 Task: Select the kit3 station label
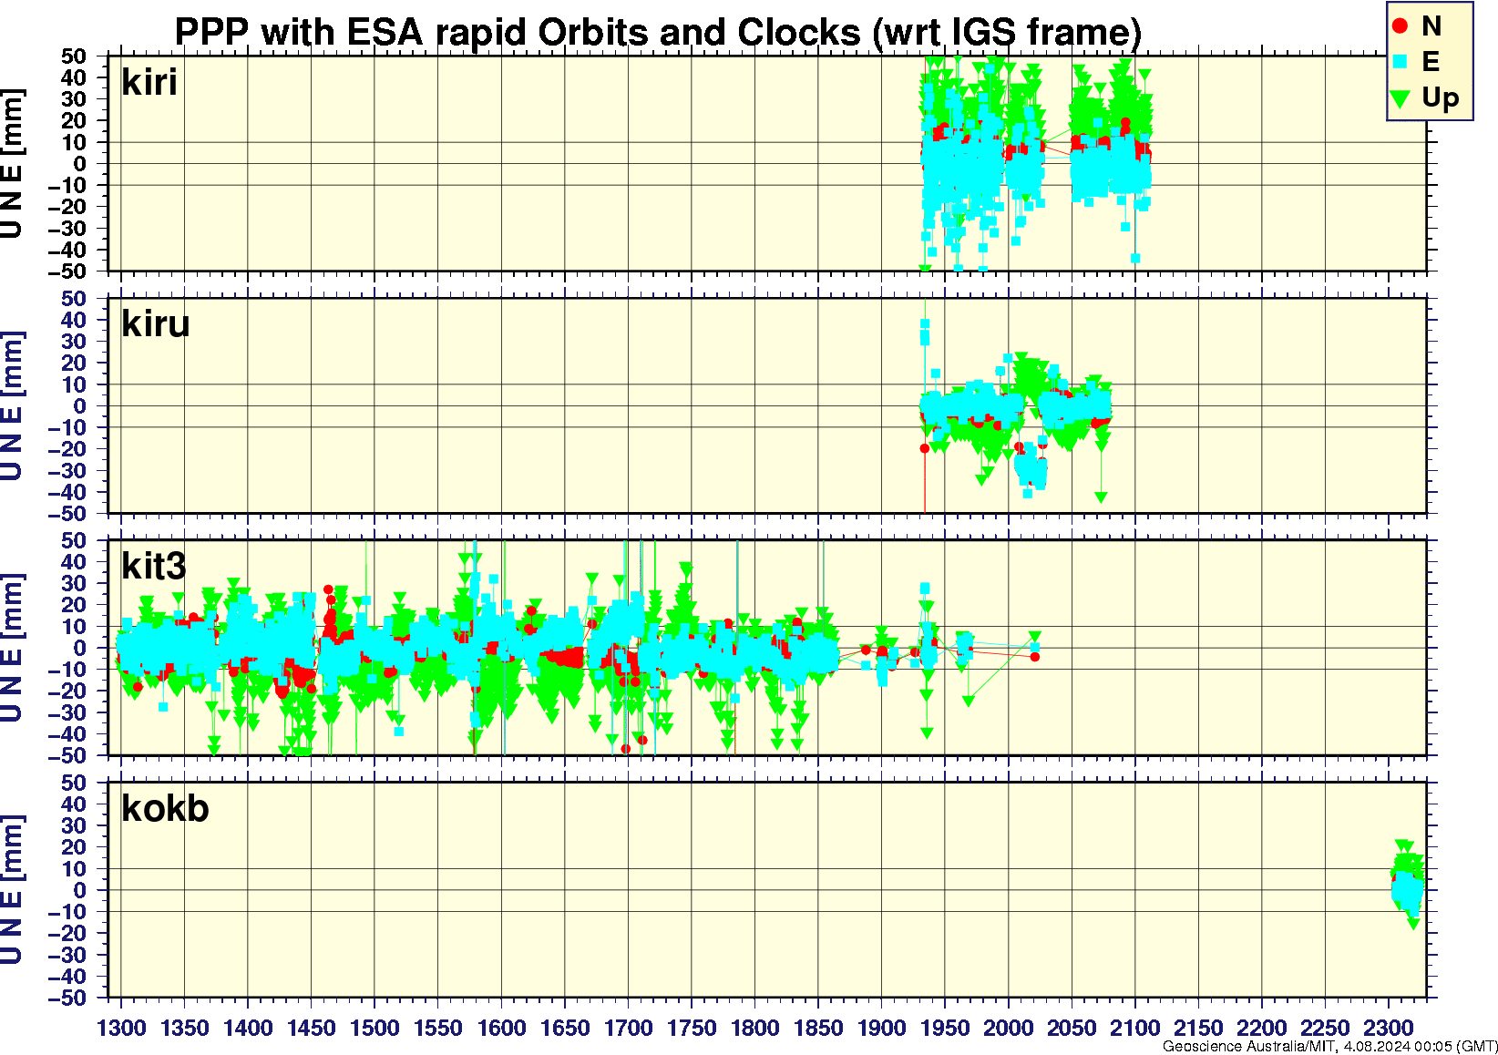pos(154,567)
